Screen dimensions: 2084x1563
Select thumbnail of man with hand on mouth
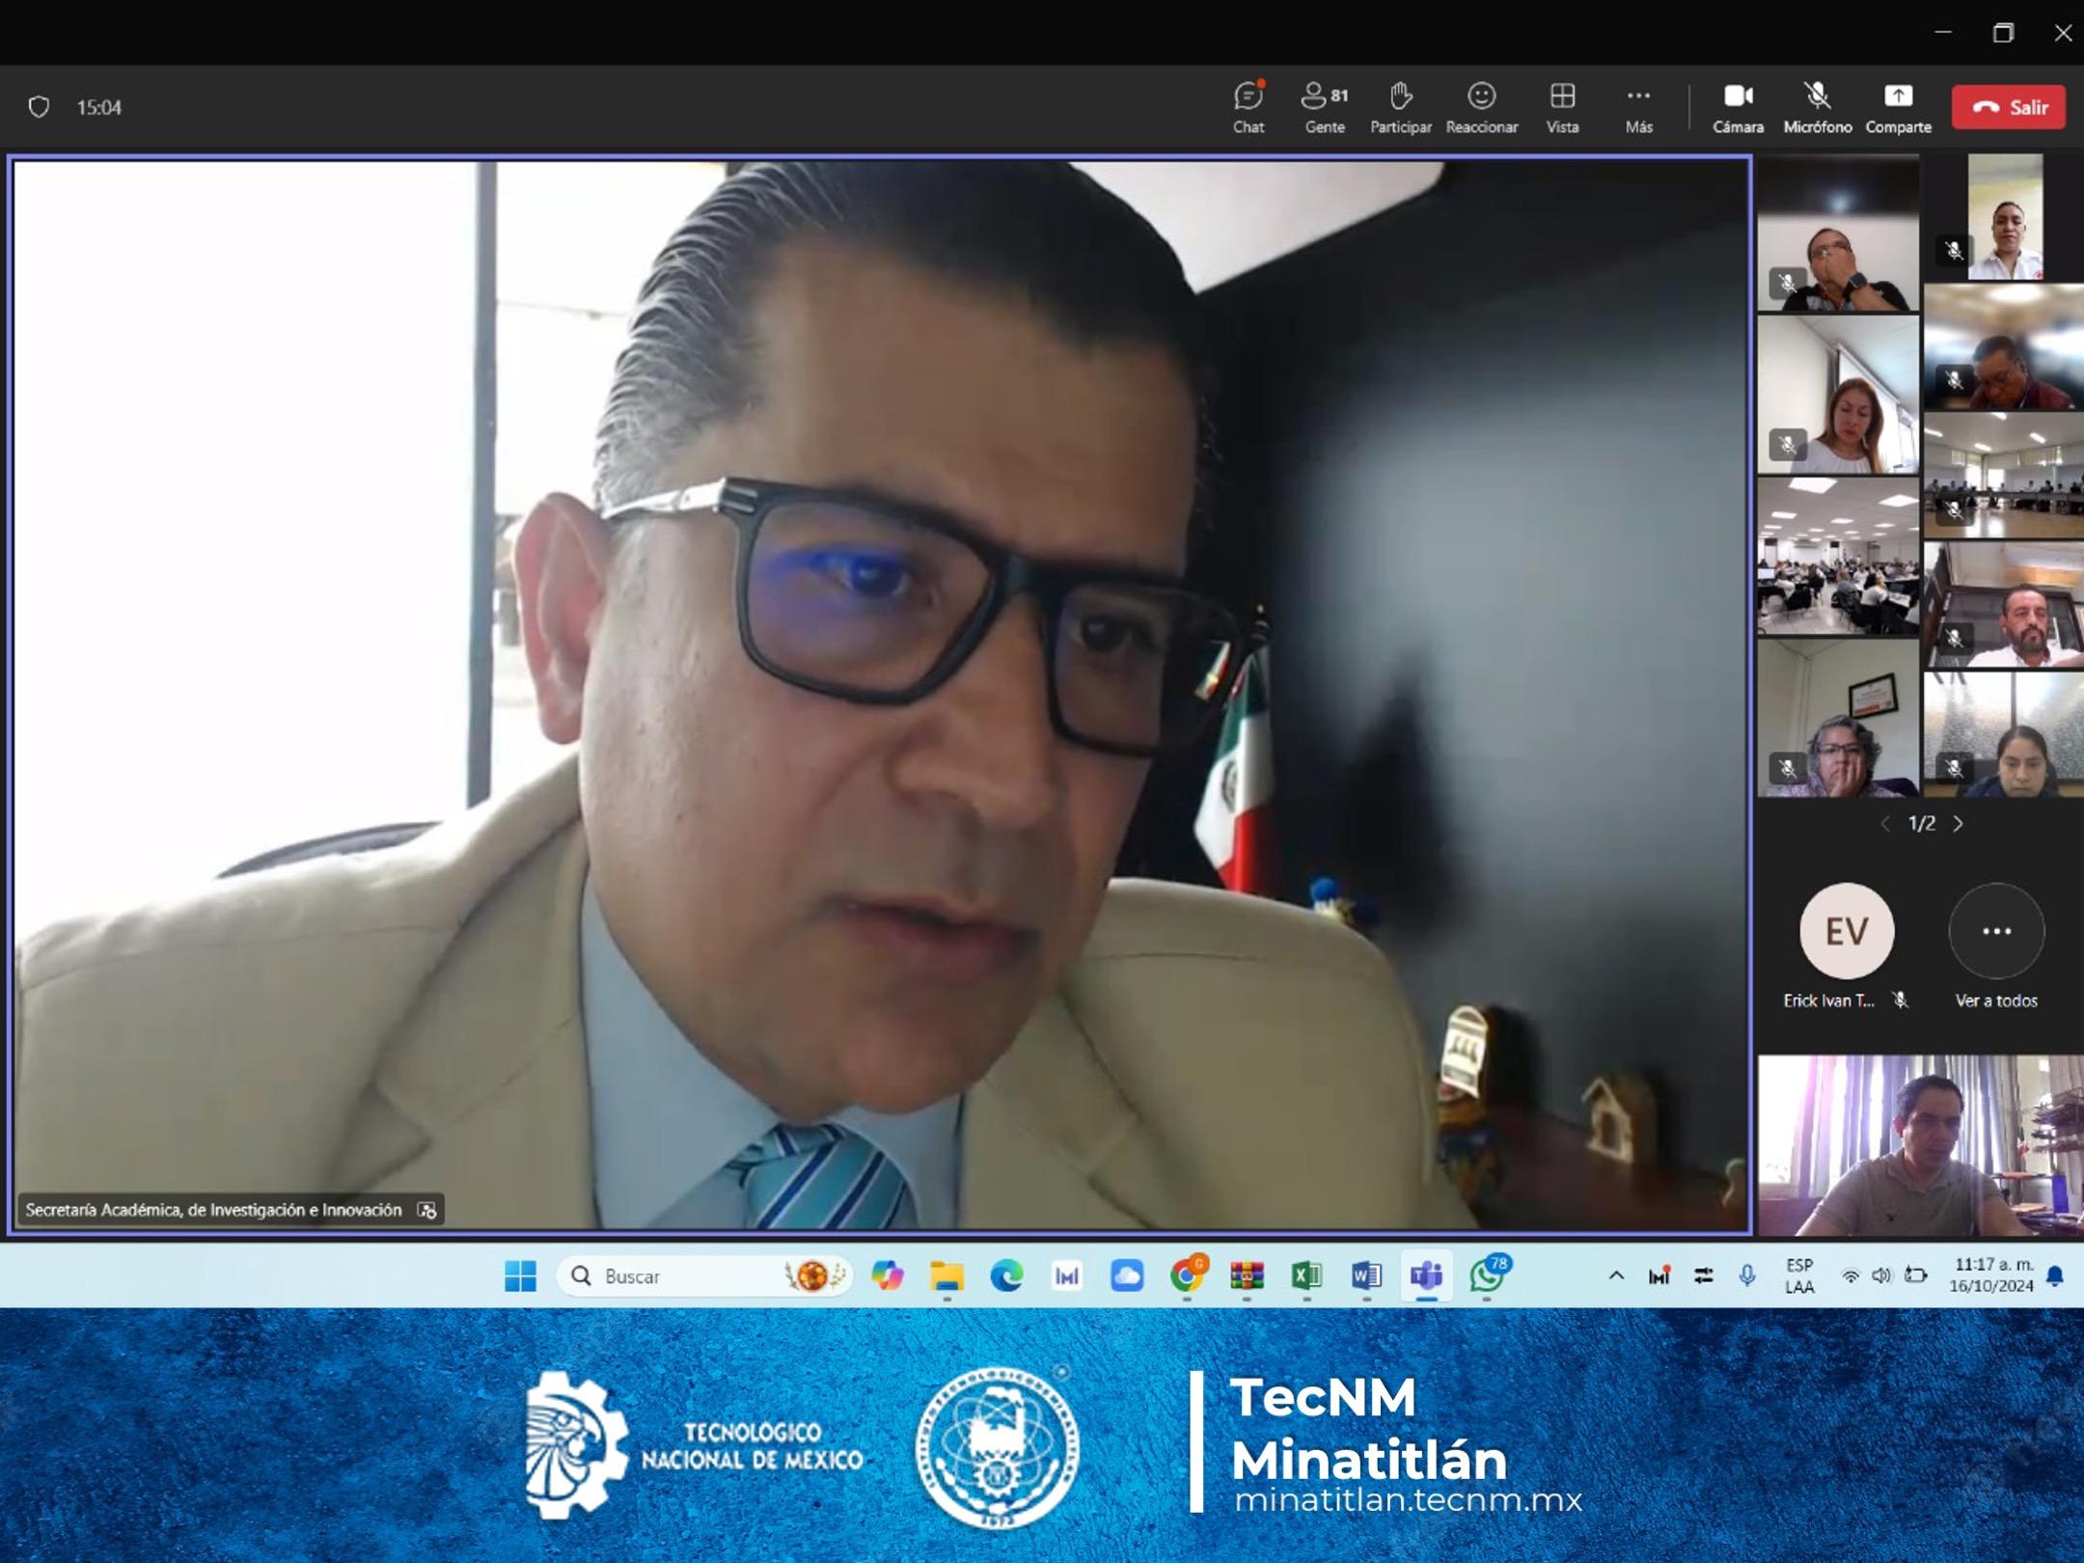(1838, 233)
